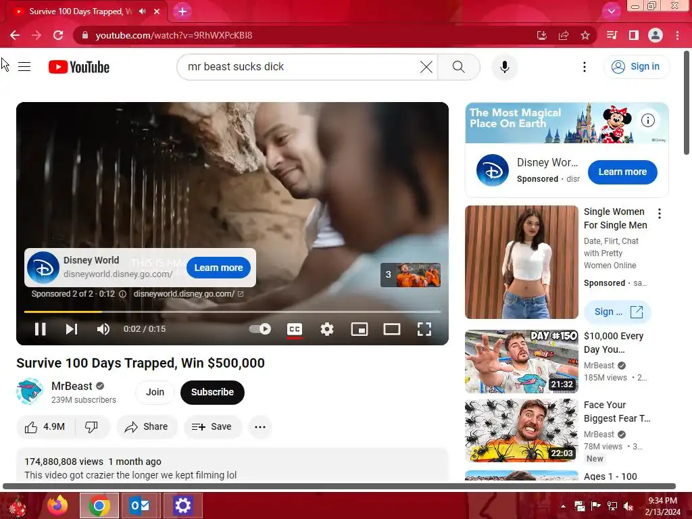The height and width of the screenshot is (519, 692).
Task: Clear the search box text
Action: (x=426, y=67)
